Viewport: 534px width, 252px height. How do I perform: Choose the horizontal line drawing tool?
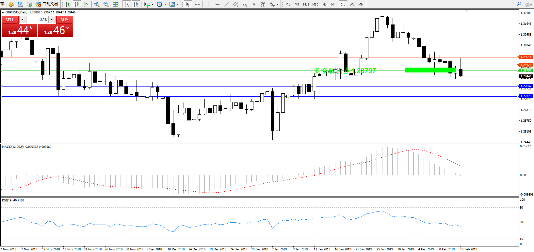pos(217,4)
